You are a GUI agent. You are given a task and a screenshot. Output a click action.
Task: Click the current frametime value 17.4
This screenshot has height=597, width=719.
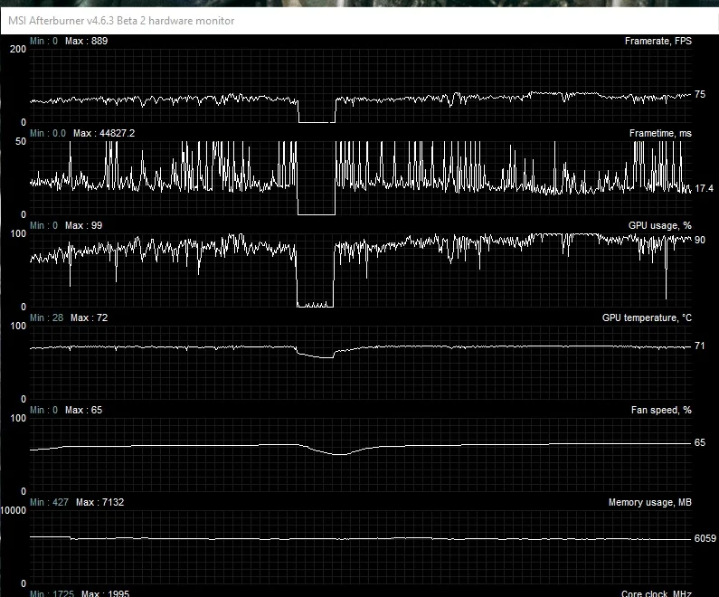(704, 188)
